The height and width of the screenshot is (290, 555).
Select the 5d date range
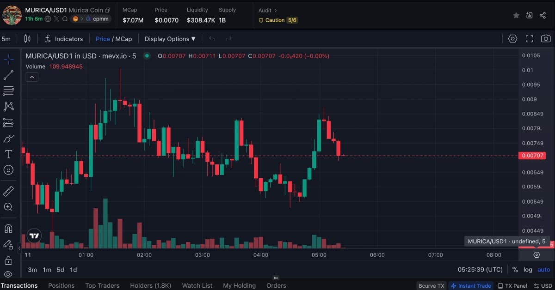point(60,270)
